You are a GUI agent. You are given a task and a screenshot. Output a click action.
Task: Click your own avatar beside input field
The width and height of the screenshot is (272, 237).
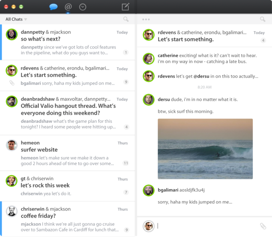click(149, 226)
